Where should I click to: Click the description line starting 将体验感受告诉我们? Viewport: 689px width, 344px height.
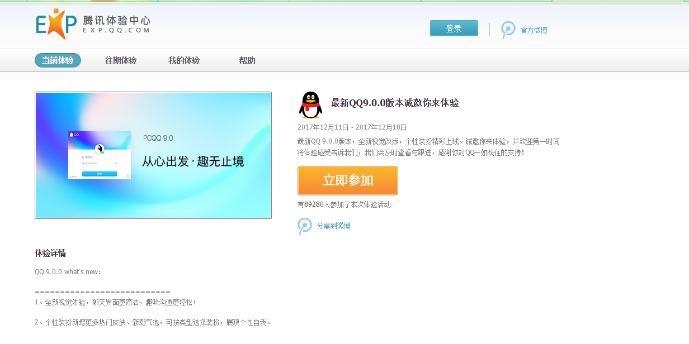tap(411, 152)
